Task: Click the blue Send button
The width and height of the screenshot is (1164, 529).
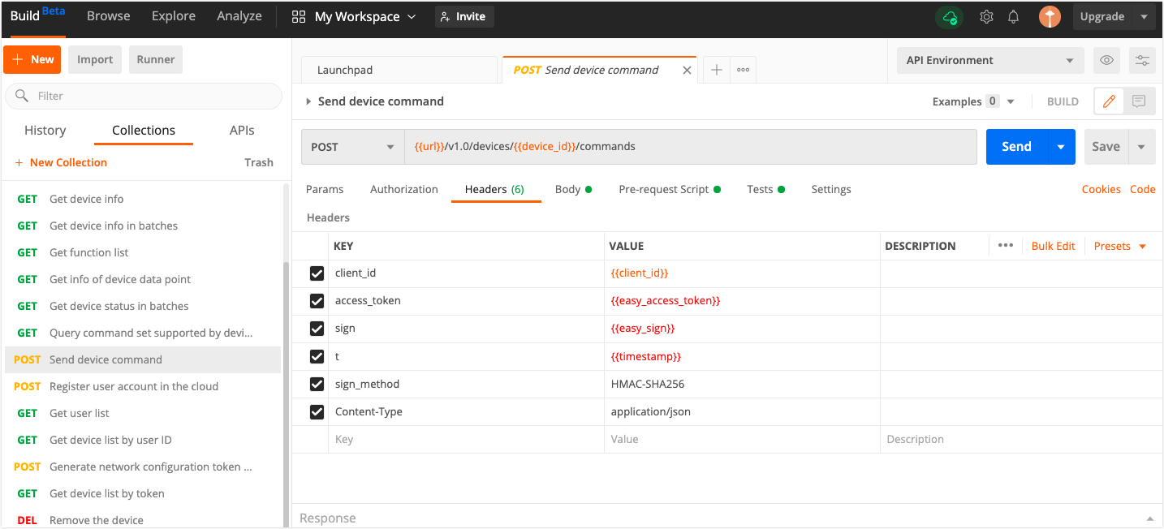Action: point(1016,147)
